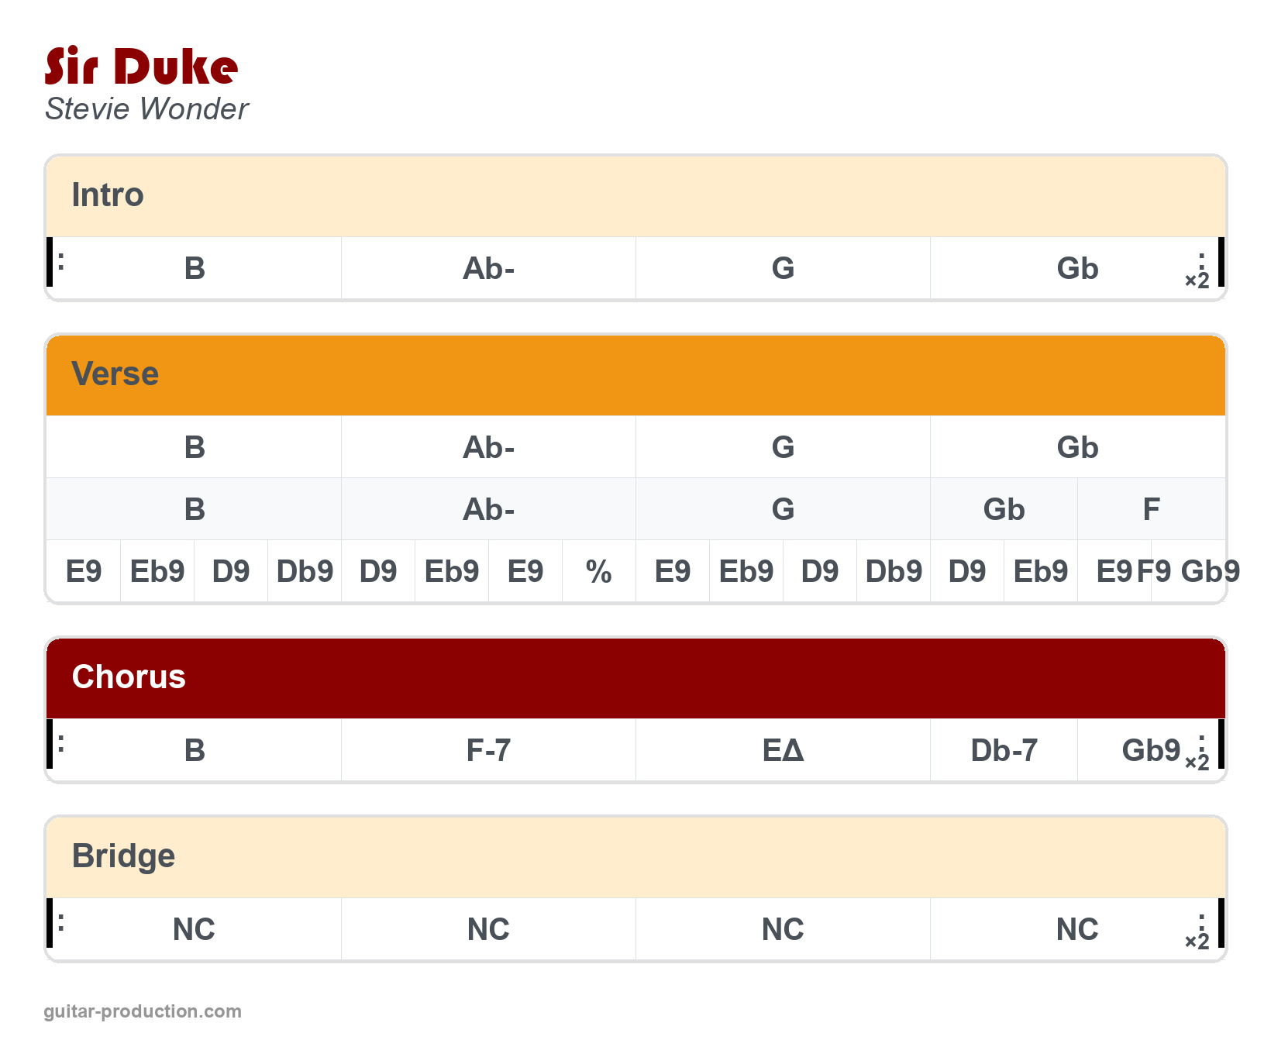Click the % repeat-measure symbol in Verse
Image resolution: width=1271 pixels, height=1040 pixels.
pos(598,572)
